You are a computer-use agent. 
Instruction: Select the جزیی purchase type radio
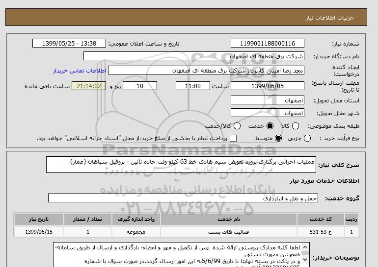pos(307,138)
